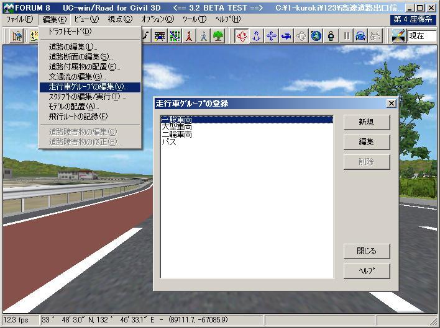The width and height of the screenshot is (440, 328).
Task: Choose スクリプトの編集/実行(T) menu entry
Action: tap(89, 97)
